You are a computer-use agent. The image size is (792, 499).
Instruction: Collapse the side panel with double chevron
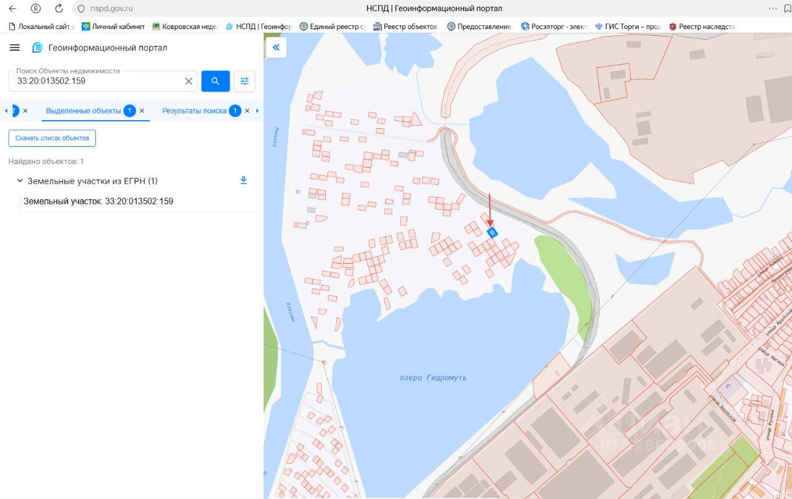coord(276,47)
